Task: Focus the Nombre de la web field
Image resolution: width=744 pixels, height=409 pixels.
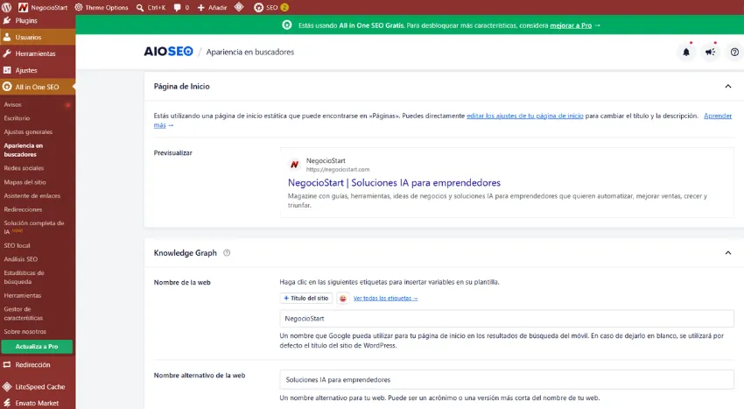Action: 507,319
